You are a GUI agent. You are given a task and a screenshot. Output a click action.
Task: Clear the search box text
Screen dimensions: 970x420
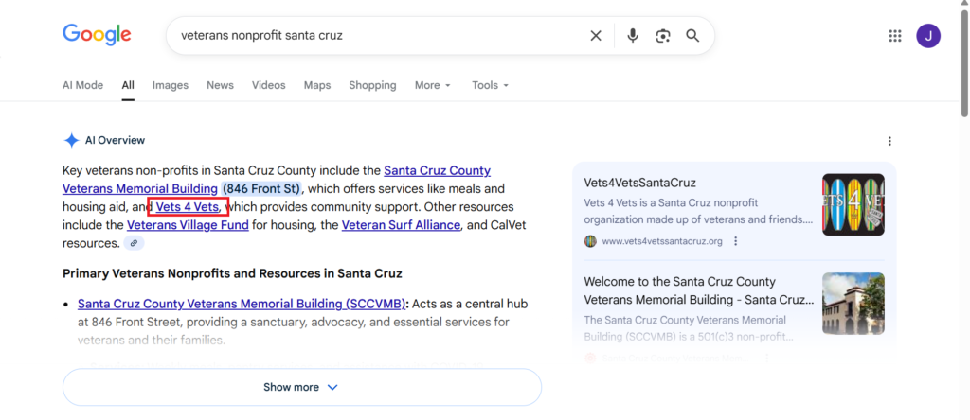pos(596,36)
